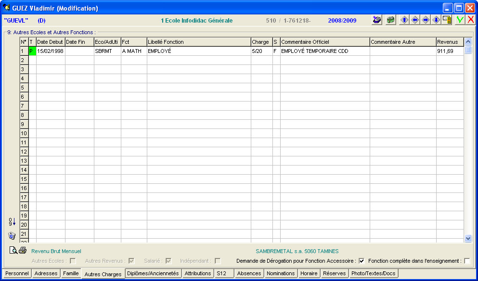Image resolution: width=478 pixels, height=281 pixels.
Task: Click the 911,69 revenus cell
Action: pyautogui.click(x=450, y=51)
